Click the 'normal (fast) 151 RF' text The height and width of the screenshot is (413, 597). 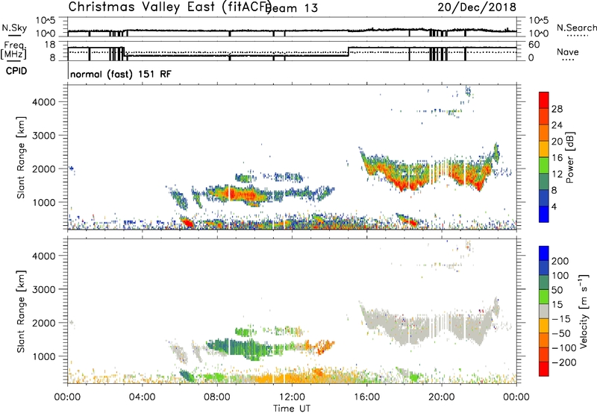pos(121,74)
